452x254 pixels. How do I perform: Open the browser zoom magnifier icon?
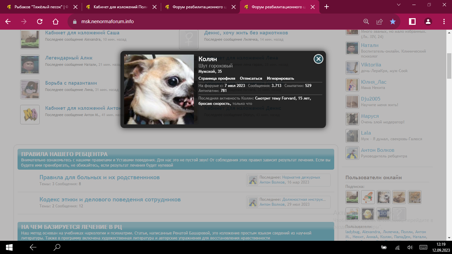click(x=366, y=21)
